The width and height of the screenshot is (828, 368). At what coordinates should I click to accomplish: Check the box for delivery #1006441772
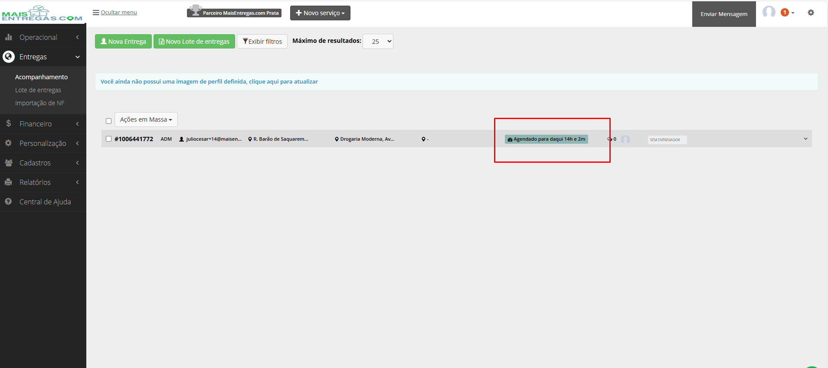click(x=108, y=139)
